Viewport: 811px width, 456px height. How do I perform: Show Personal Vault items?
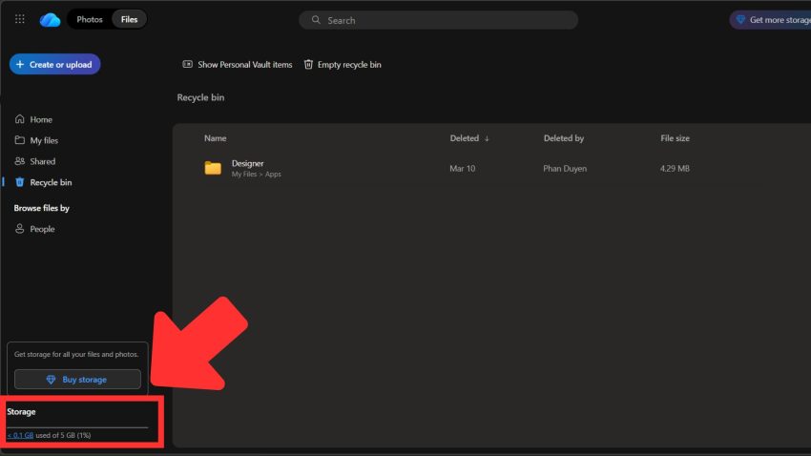tap(238, 65)
